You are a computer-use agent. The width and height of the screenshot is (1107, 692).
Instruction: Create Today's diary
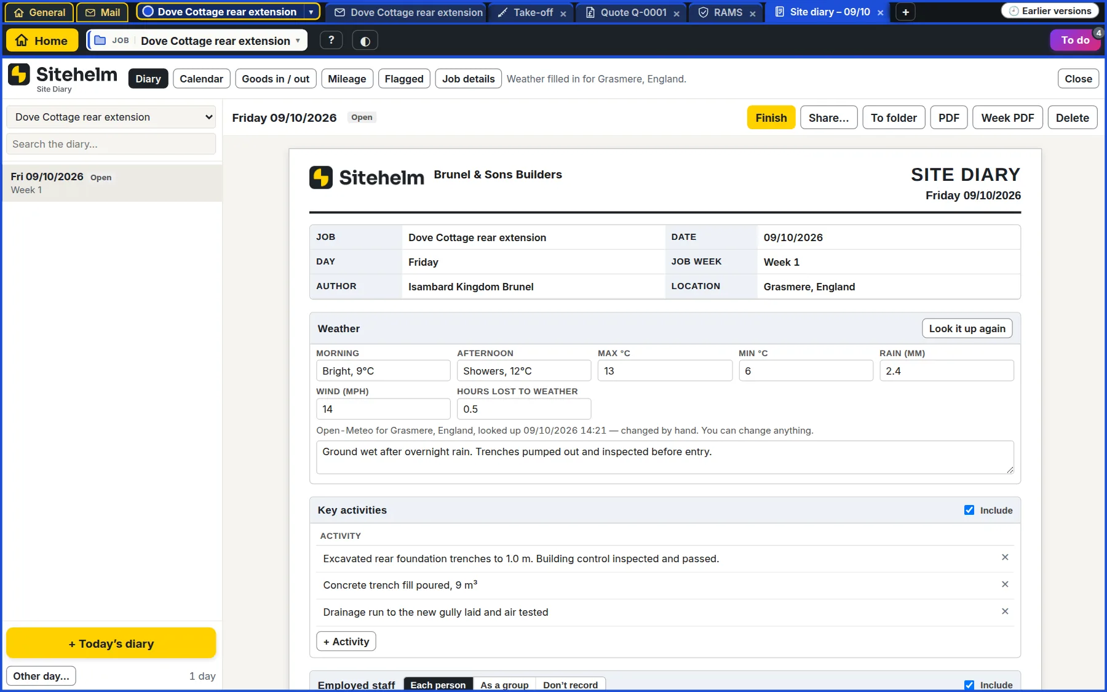pyautogui.click(x=111, y=643)
